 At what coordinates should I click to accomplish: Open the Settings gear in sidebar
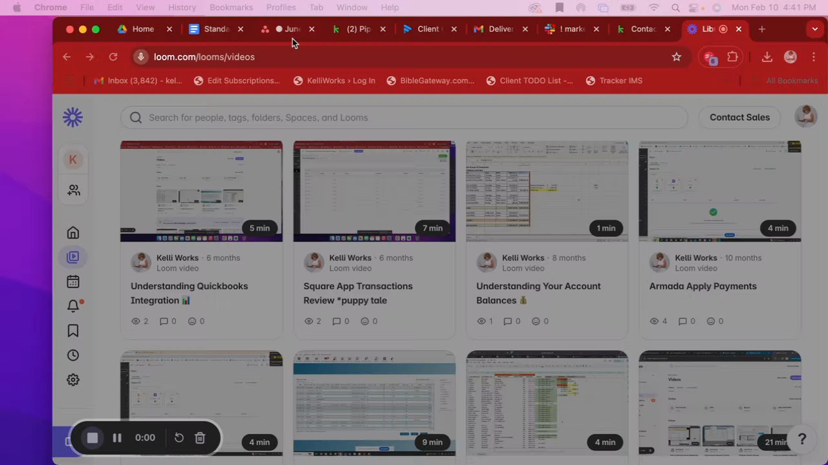pyautogui.click(x=73, y=380)
